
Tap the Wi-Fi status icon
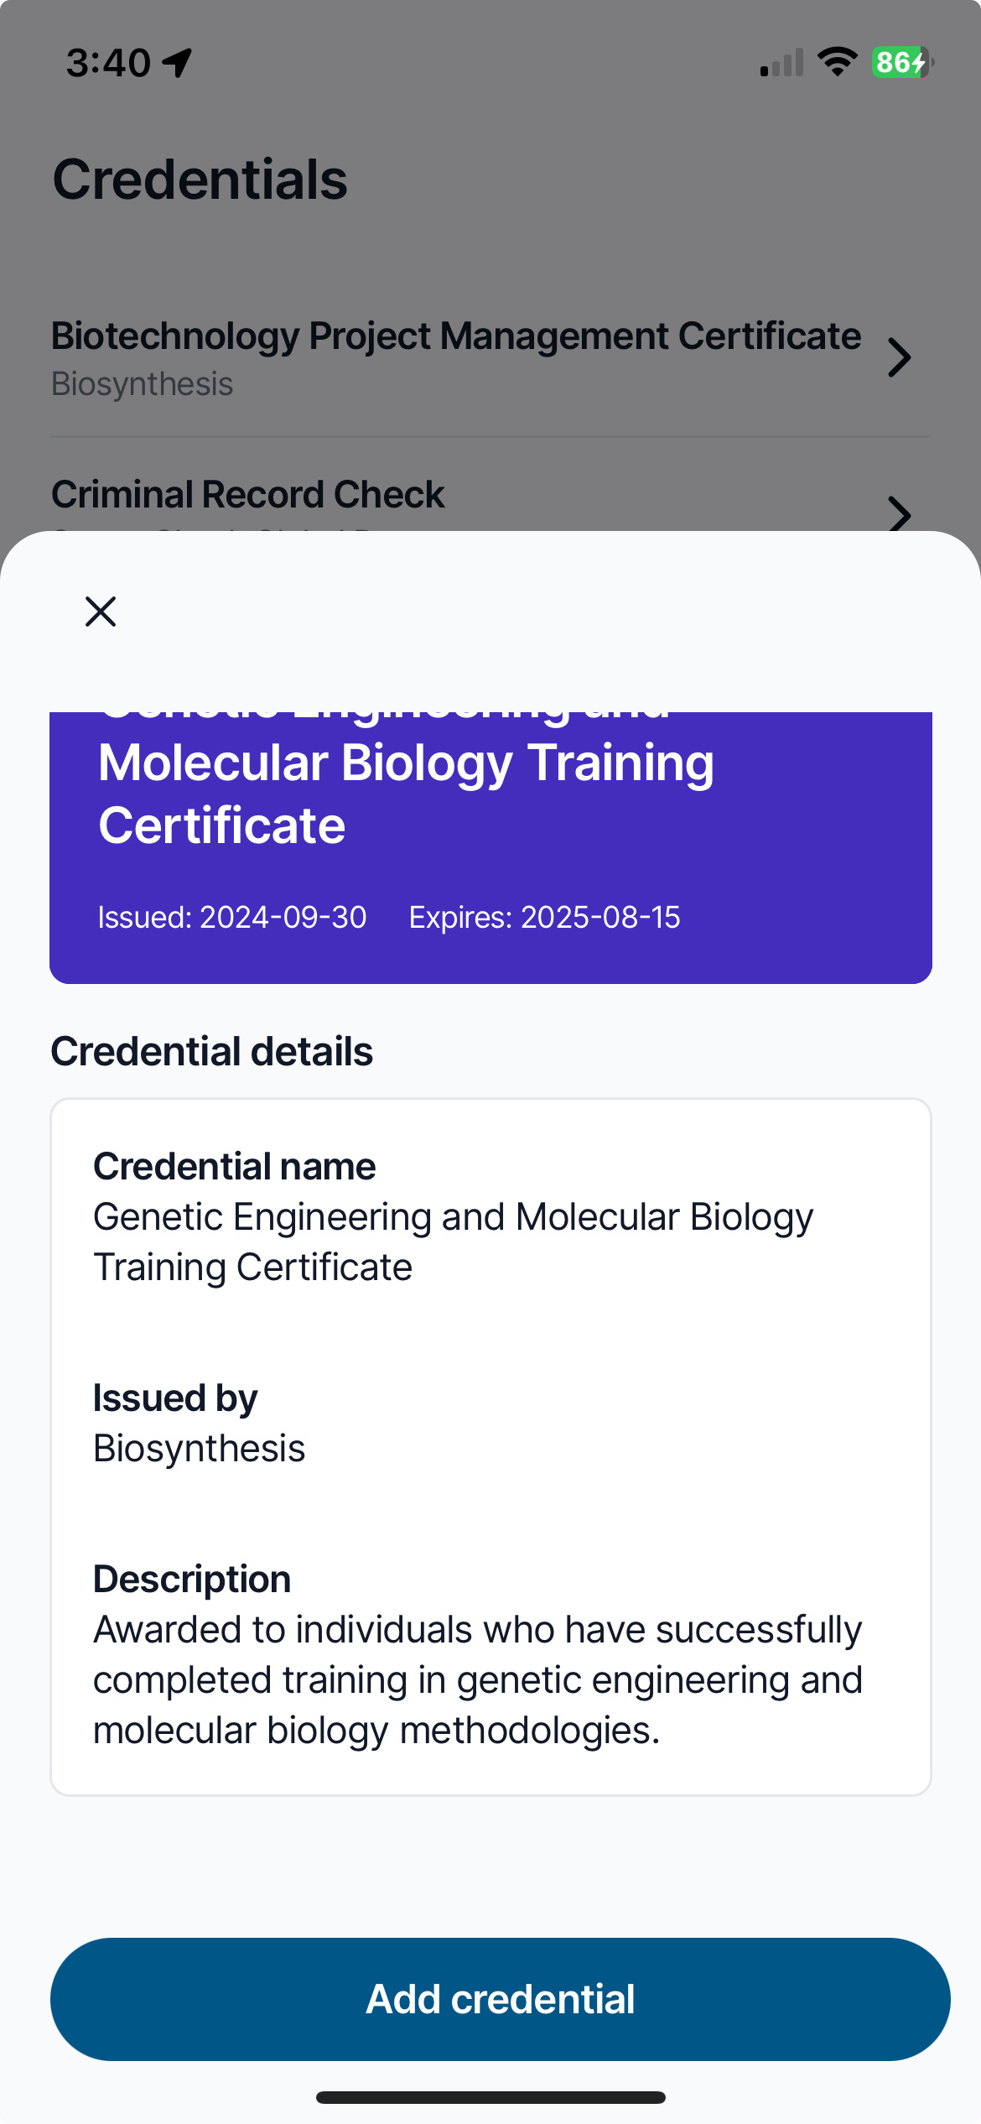[837, 62]
